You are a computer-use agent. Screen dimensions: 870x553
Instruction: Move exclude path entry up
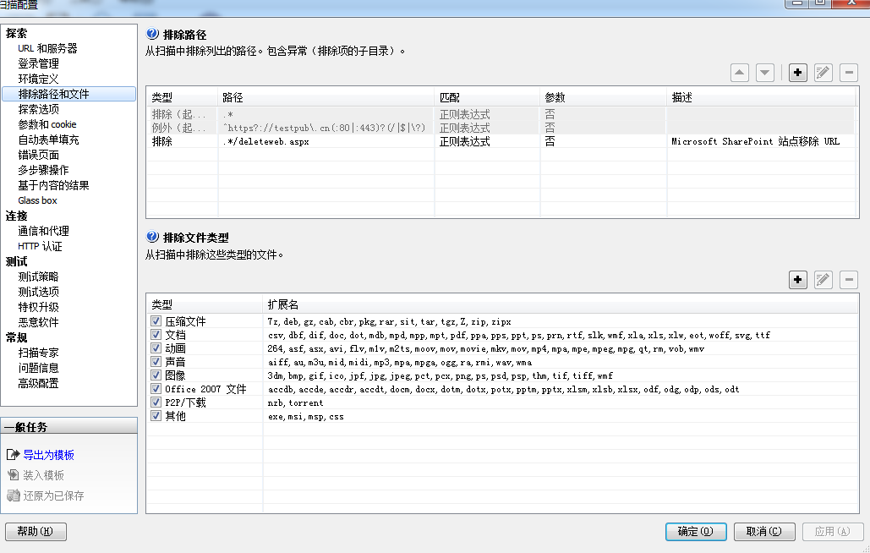(x=740, y=73)
